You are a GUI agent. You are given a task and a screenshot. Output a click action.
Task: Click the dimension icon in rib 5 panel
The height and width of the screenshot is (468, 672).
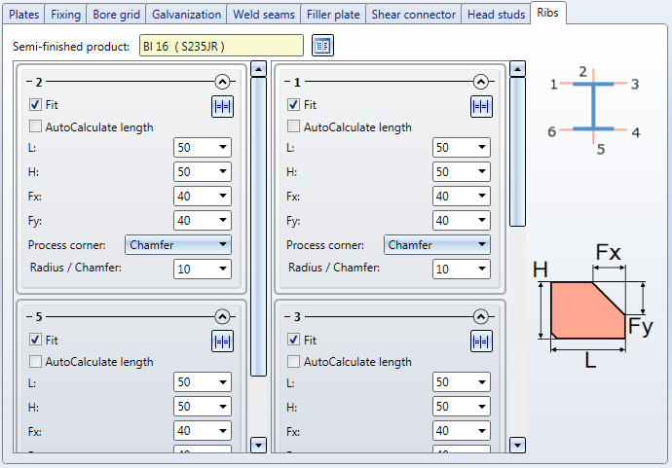222,342
